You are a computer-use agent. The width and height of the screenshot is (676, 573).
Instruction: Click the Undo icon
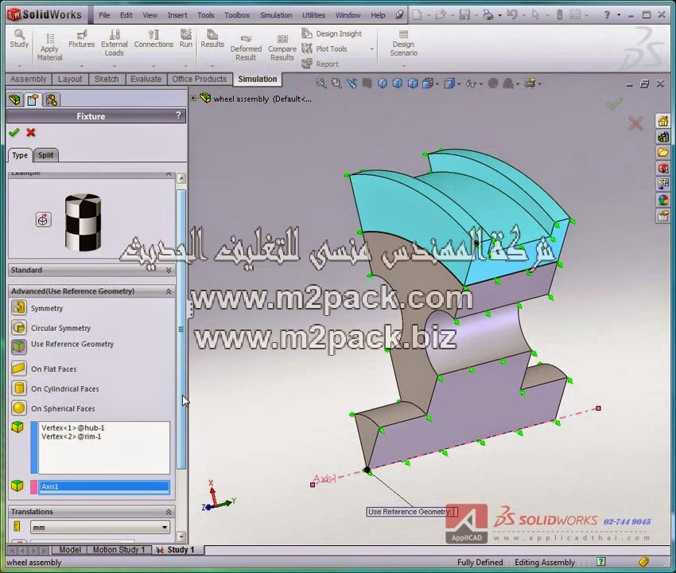pyautogui.click(x=511, y=15)
